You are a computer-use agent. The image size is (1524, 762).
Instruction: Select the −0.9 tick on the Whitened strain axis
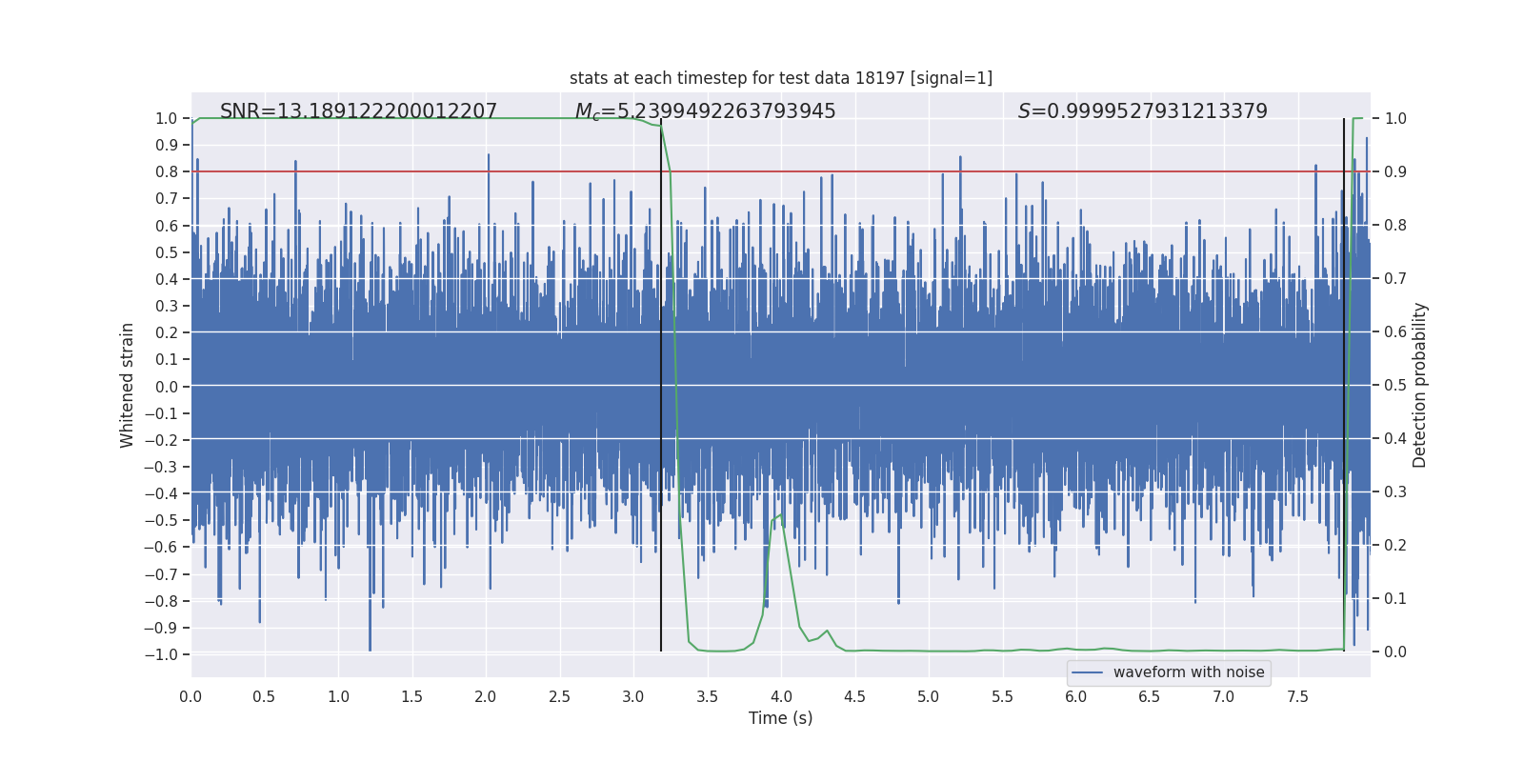(x=161, y=628)
